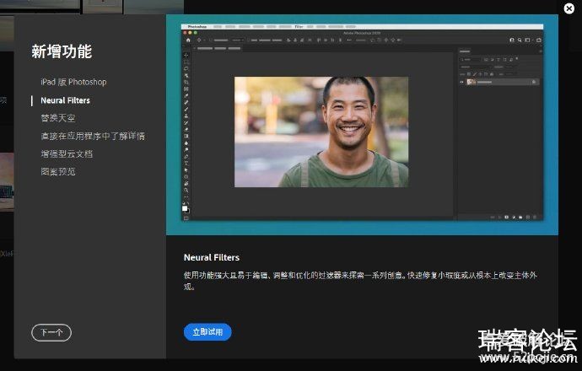Viewport: 582px width, 371px height.
Task: Click the Neural Filters preview image
Action: point(362,125)
